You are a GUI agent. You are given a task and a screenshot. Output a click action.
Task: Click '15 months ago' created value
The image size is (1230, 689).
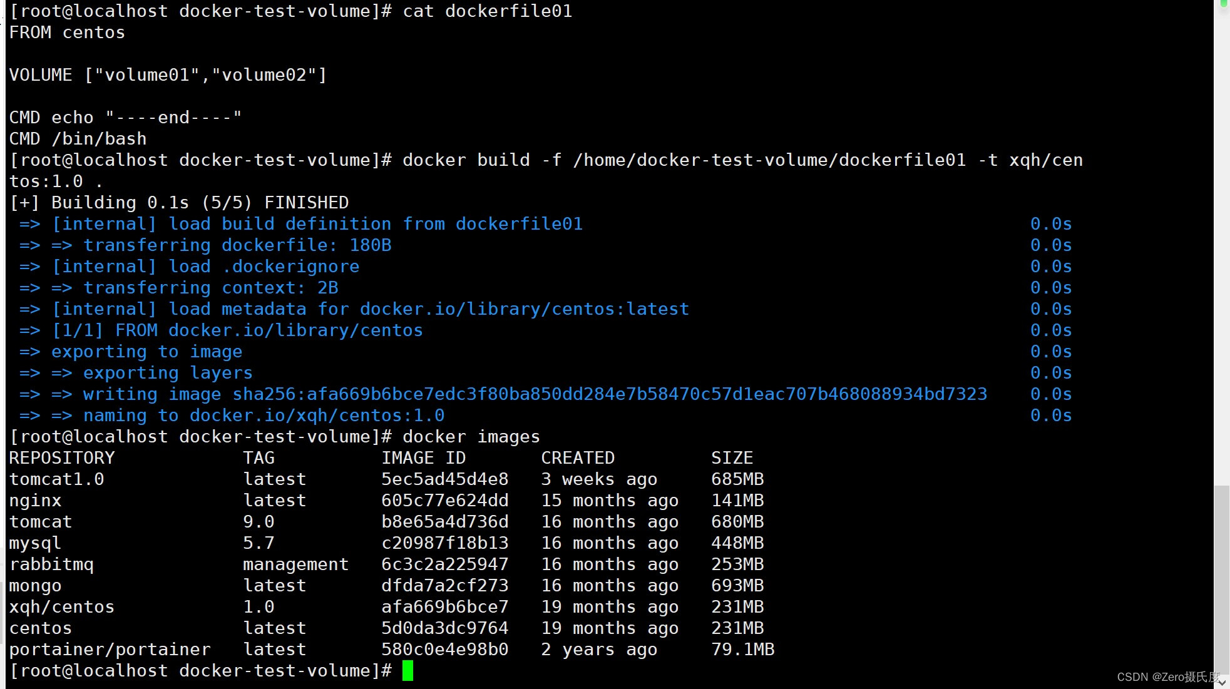click(x=610, y=501)
